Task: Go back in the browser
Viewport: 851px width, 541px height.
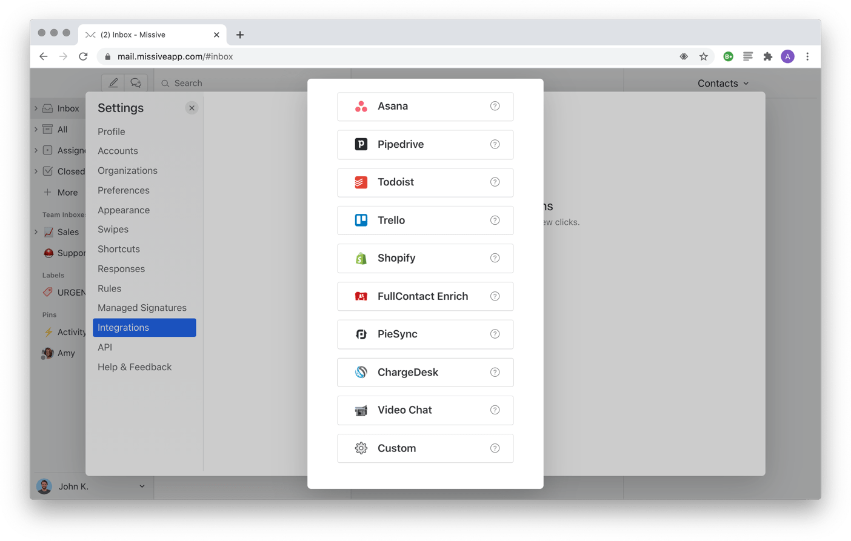Action: 43,56
